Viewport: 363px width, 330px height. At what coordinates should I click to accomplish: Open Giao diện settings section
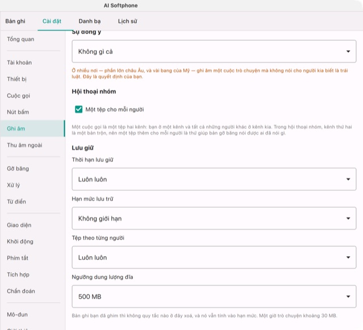pyautogui.click(x=33, y=225)
